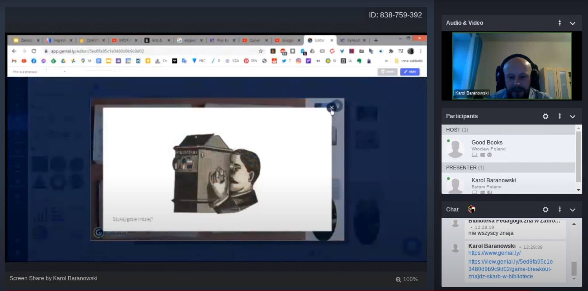Click chat scrollbar down arrow
The height and width of the screenshot is (291, 588).
click(574, 279)
